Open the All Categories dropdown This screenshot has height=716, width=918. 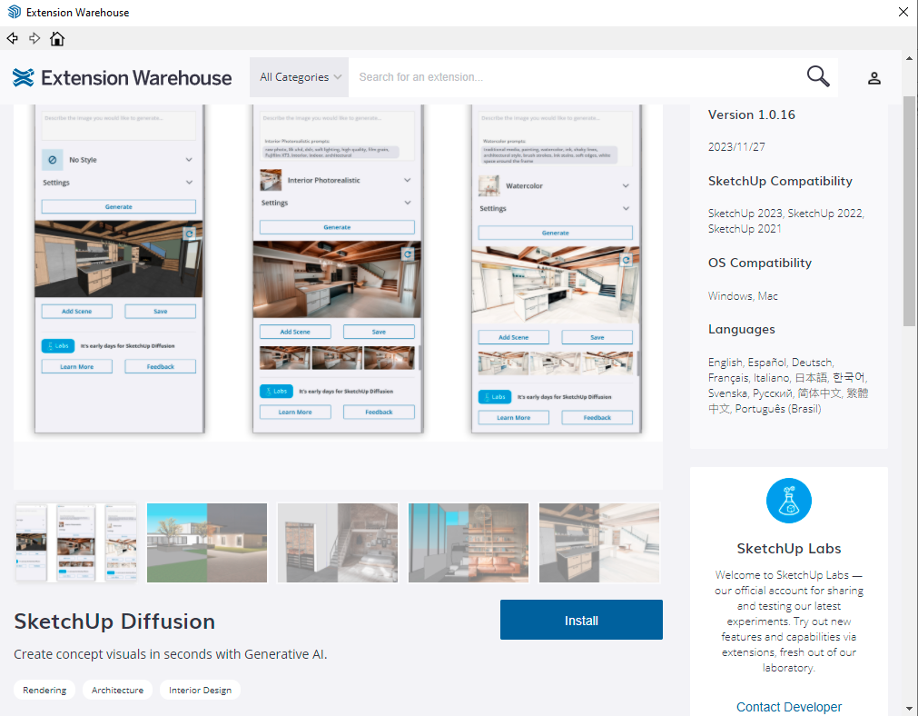(x=299, y=77)
